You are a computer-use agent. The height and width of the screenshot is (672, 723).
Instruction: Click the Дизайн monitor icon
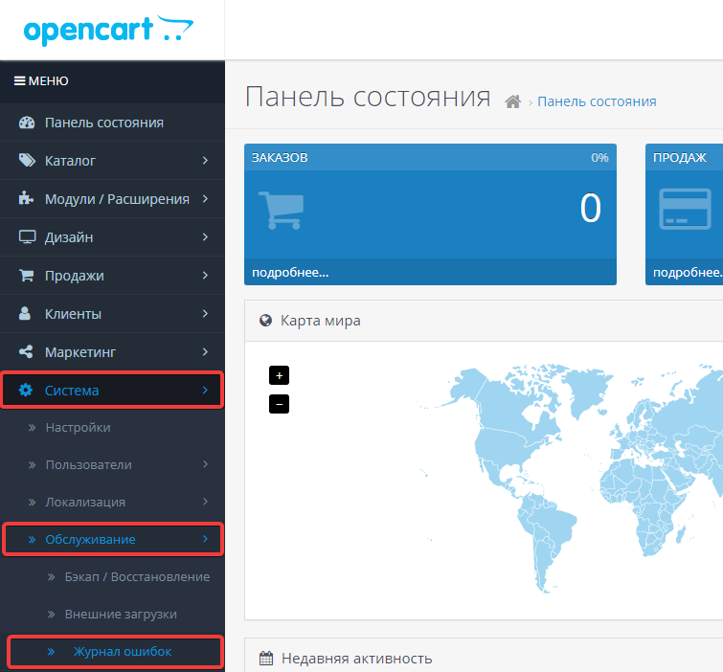click(x=27, y=237)
